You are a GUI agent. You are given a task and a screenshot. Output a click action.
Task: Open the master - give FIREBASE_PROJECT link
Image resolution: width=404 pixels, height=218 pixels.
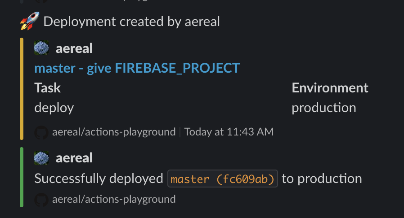click(x=137, y=68)
